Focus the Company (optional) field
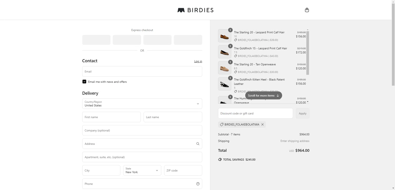 pyautogui.click(x=142, y=130)
